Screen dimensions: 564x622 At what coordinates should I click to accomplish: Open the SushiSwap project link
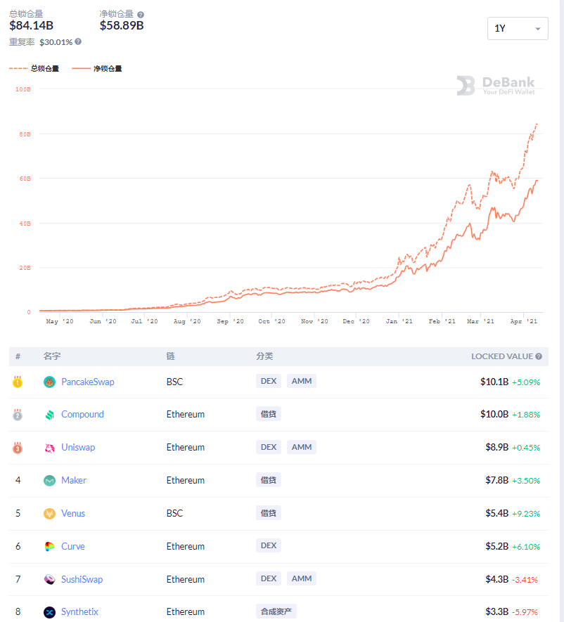tap(82, 579)
